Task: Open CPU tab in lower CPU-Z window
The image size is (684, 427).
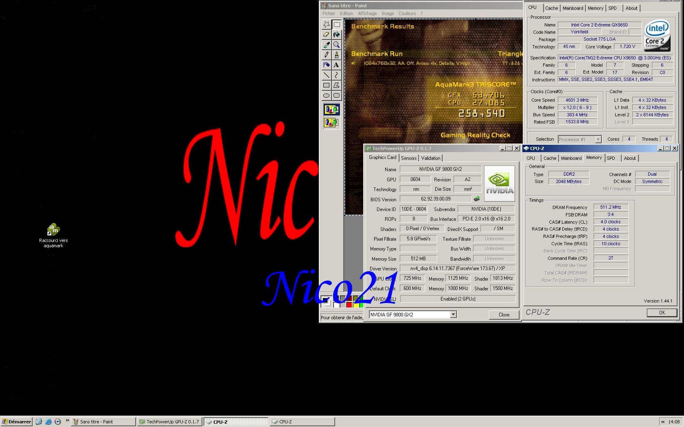Action: pos(531,158)
